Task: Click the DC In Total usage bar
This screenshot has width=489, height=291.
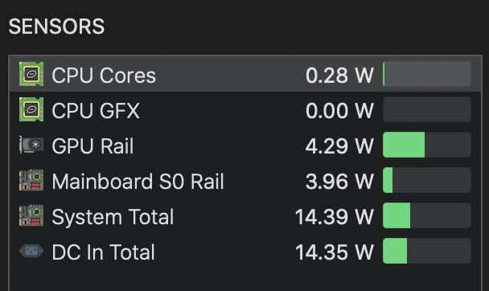Action: click(427, 251)
